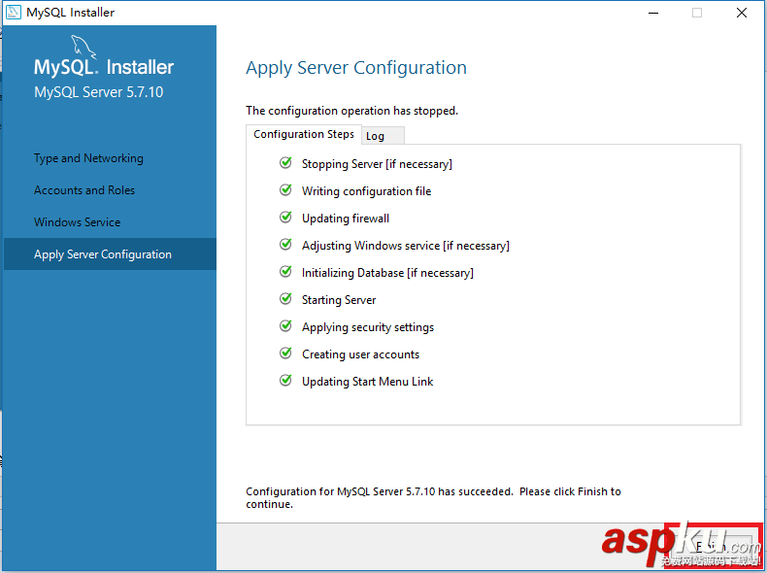Click the green check beside Starting Server
This screenshot has height=573, width=767.
[285, 299]
